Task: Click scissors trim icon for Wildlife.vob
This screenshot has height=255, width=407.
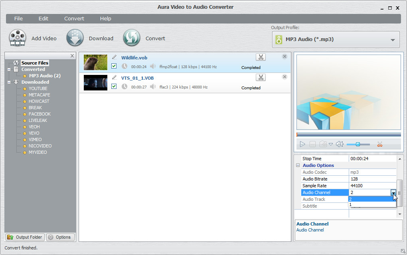Action: click(261, 57)
